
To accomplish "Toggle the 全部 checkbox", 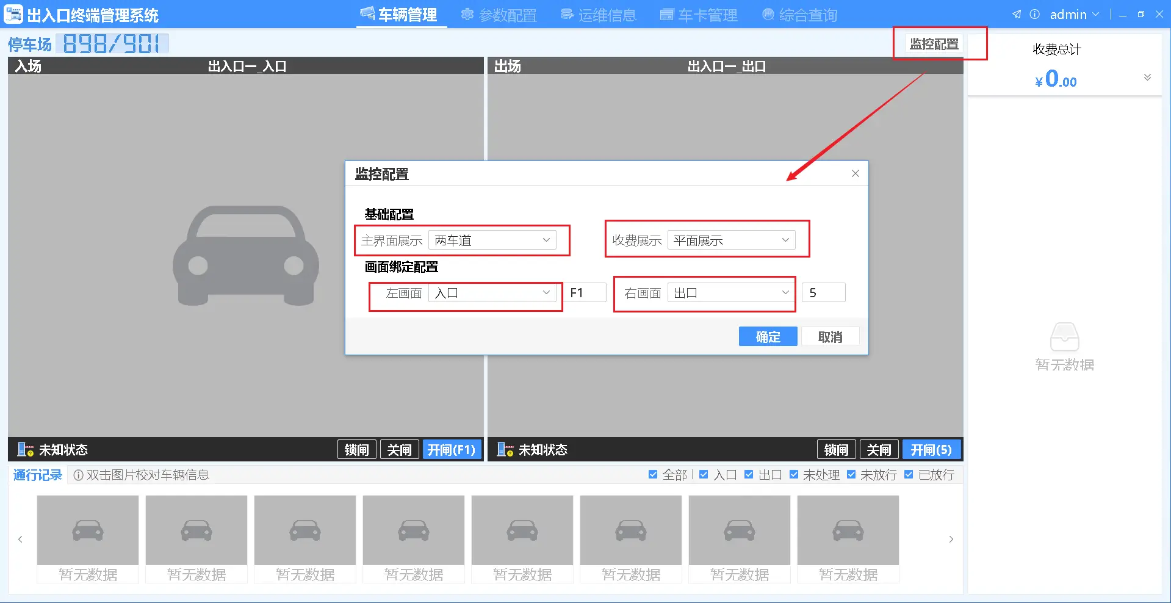I will coord(653,475).
